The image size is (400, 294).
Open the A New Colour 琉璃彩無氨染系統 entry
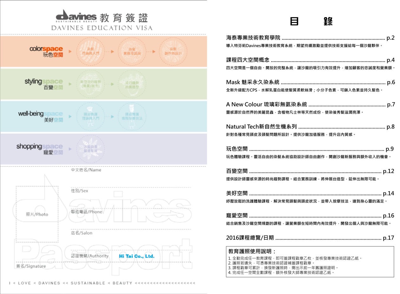[x=310, y=104]
